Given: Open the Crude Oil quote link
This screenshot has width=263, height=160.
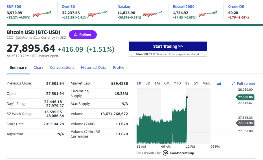Looking at the screenshot, I should tap(236, 7).
